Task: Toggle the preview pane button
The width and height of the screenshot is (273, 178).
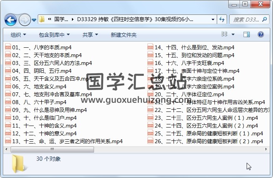Action: (x=247, y=34)
